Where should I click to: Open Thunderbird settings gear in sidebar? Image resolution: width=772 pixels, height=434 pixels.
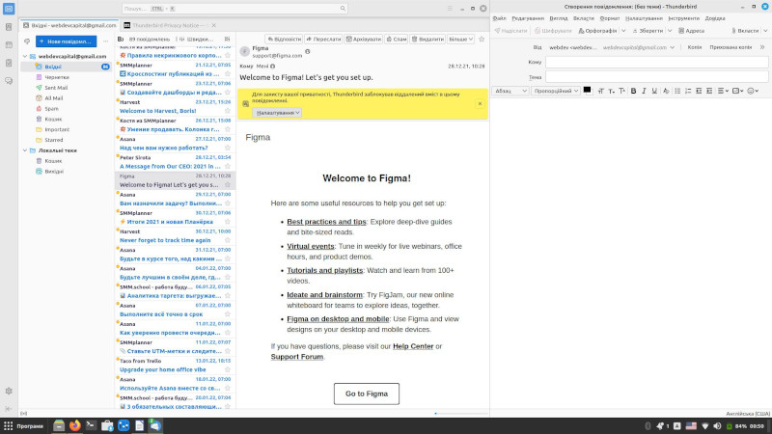(x=9, y=392)
